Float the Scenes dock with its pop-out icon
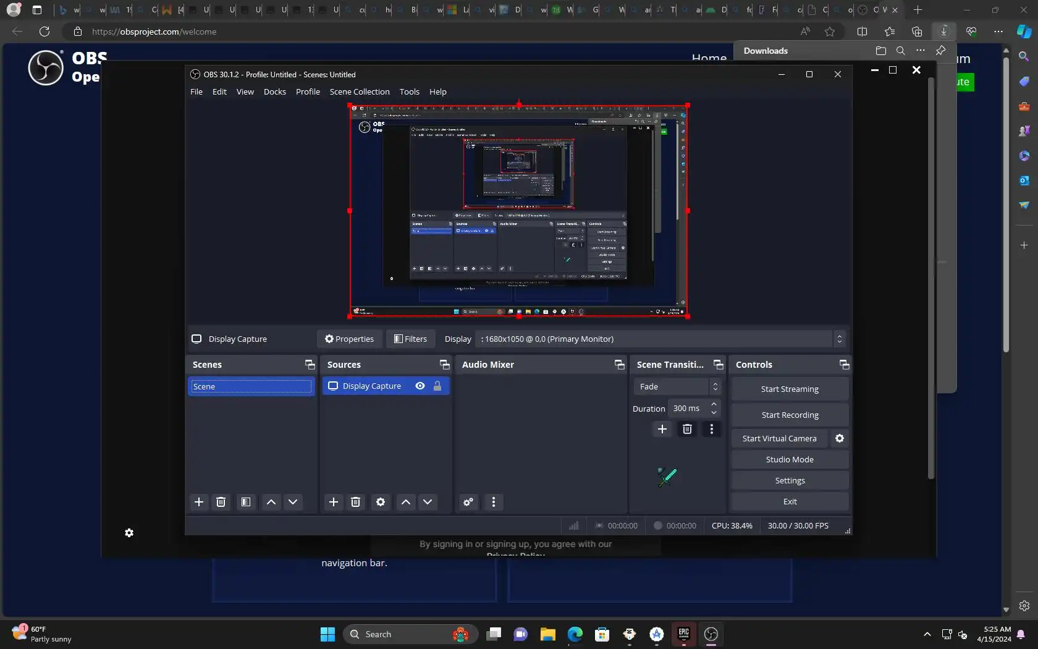 coord(310,365)
